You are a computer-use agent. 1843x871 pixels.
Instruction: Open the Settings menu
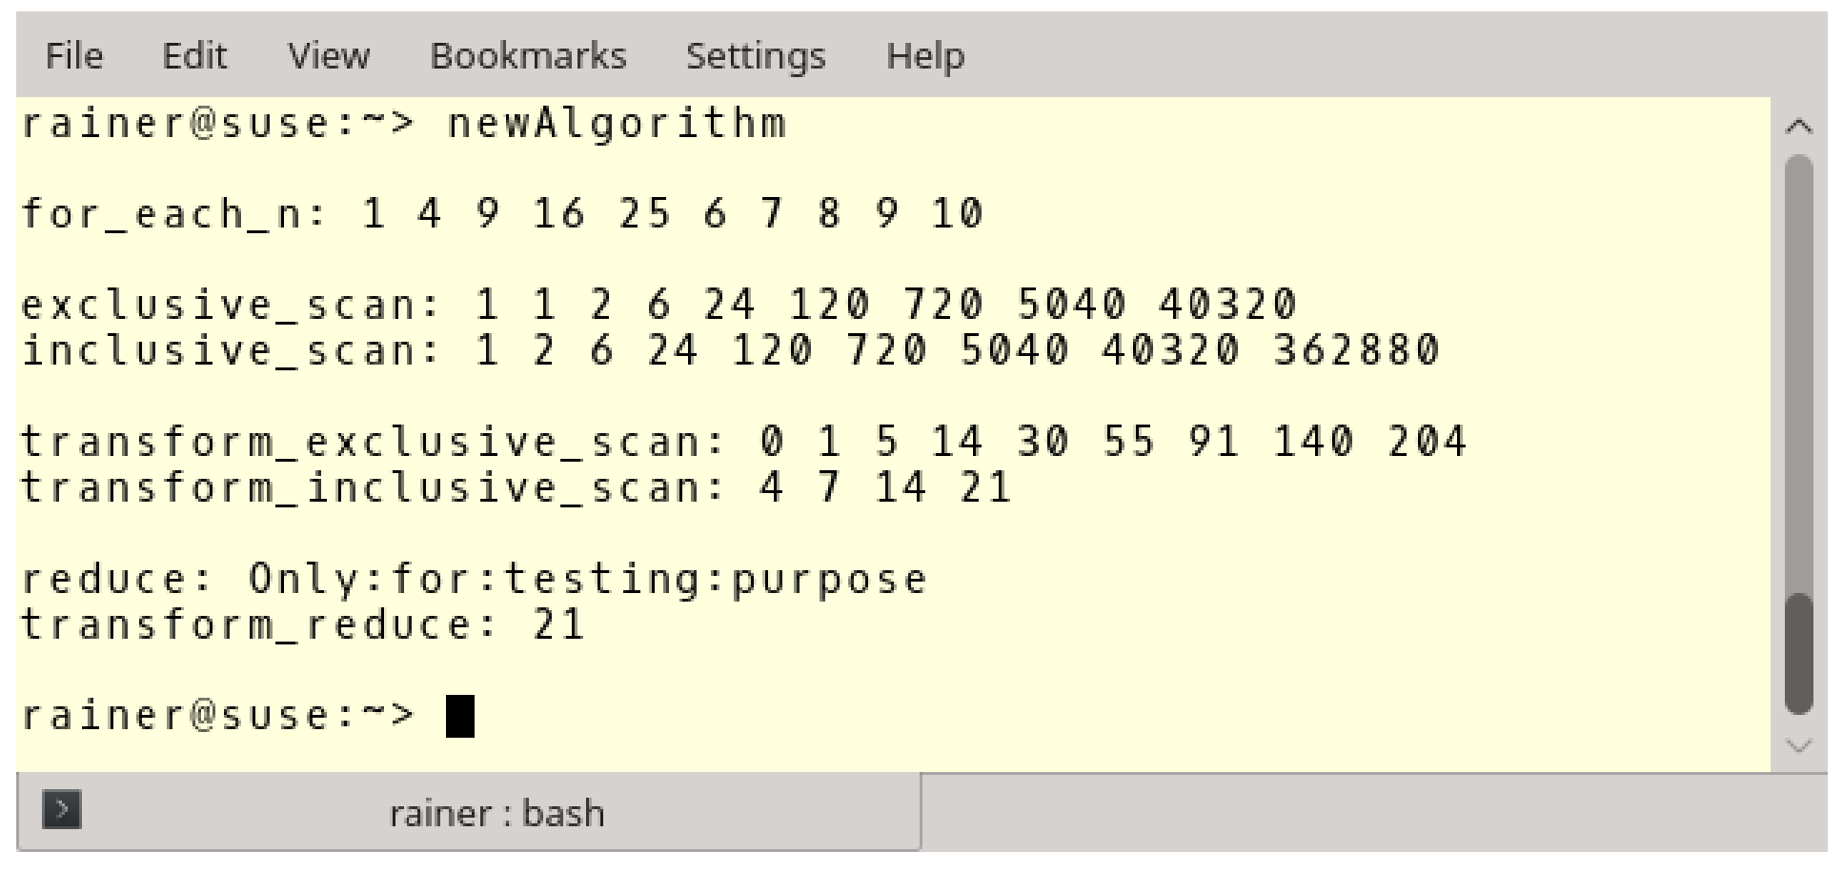(x=756, y=56)
